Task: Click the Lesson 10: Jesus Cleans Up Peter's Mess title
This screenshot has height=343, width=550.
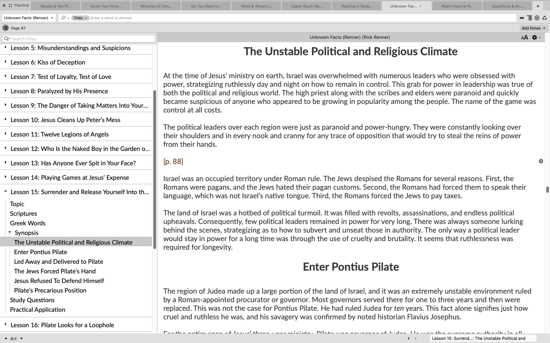Action: [x=65, y=120]
